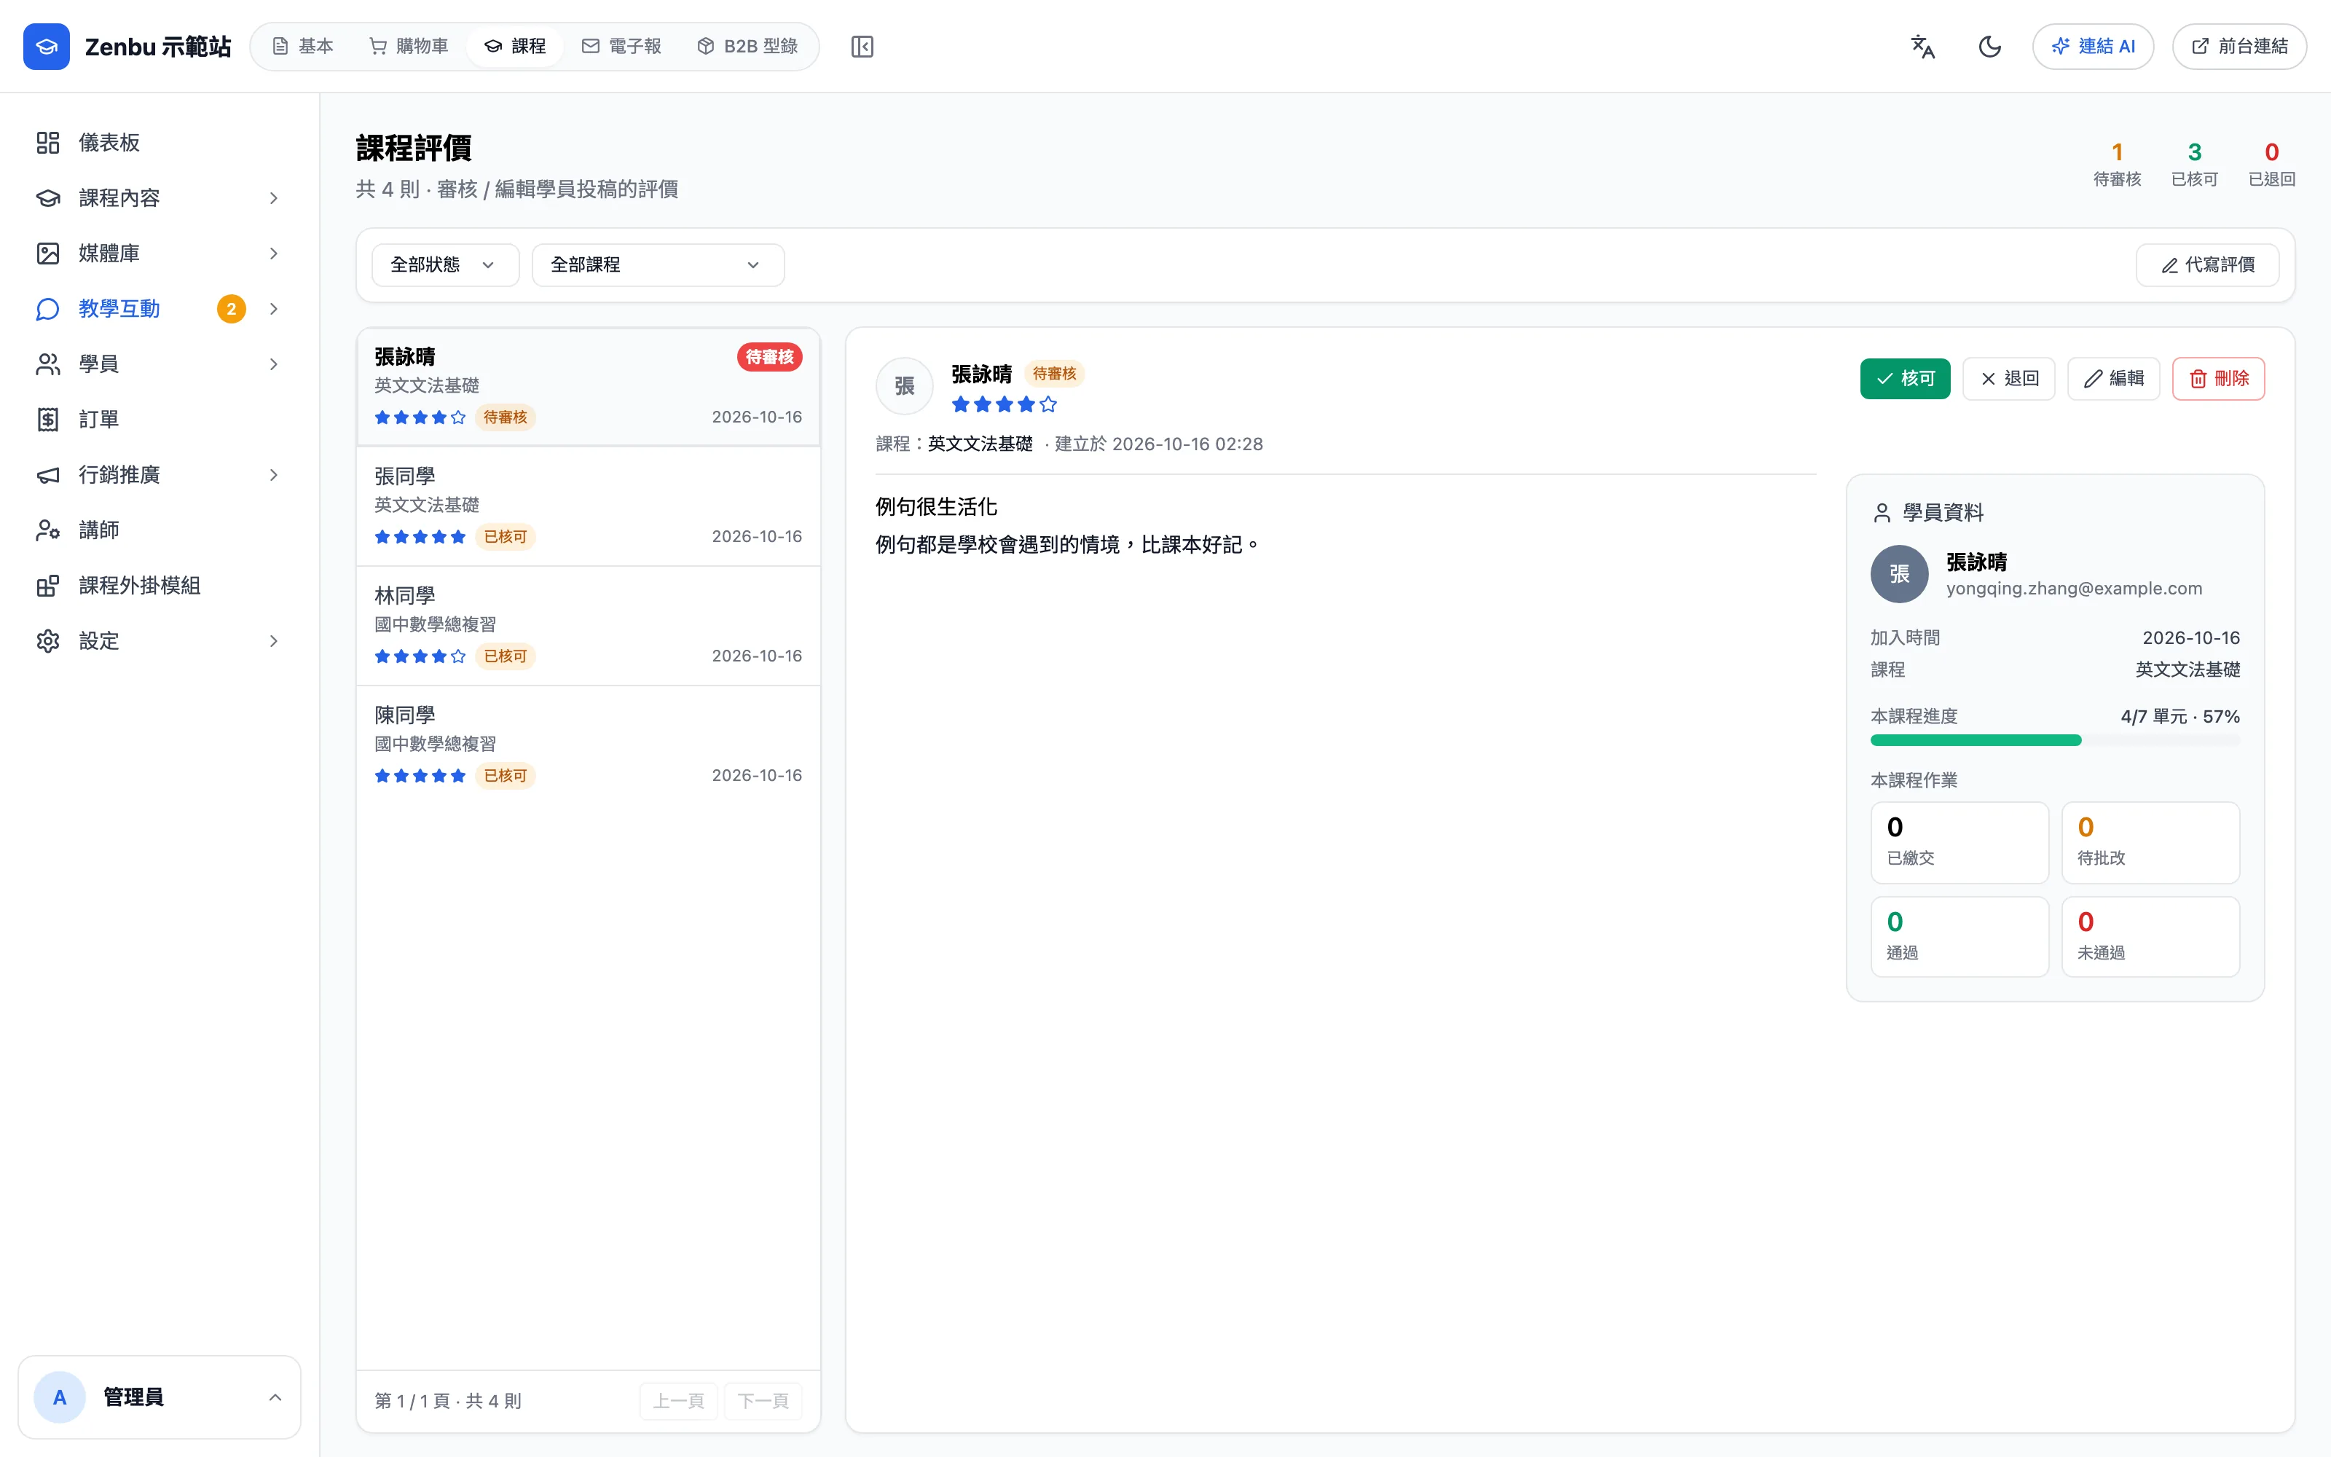Click the 行銷推廣 megaphone icon
Screen dimensions: 2331x1457
pyautogui.click(x=48, y=475)
